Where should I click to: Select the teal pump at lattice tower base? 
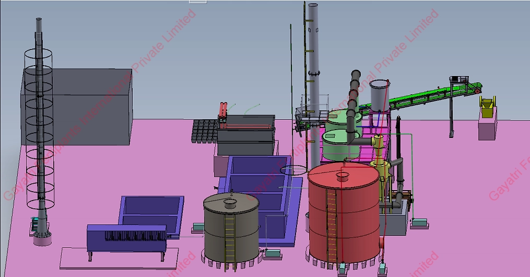click(x=35, y=224)
